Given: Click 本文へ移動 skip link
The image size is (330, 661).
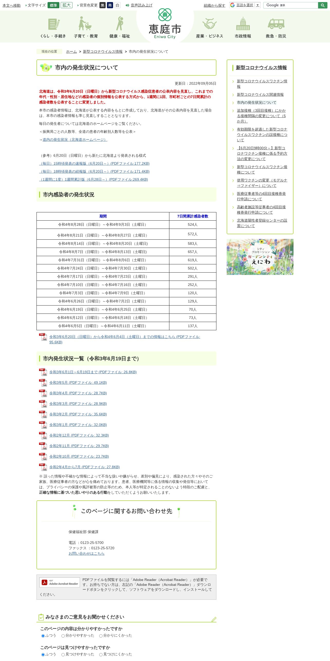Looking at the screenshot, I should [12, 5].
